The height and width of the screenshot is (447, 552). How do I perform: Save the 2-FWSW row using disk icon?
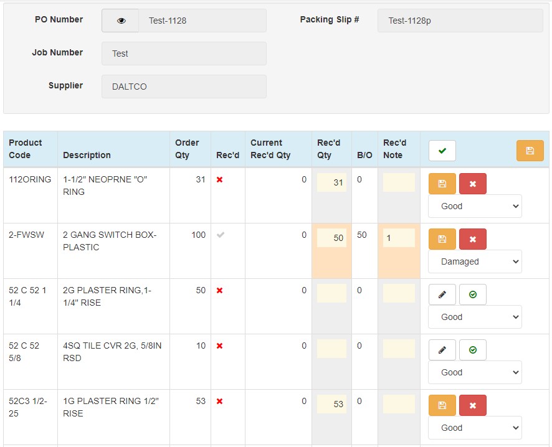tap(442, 239)
